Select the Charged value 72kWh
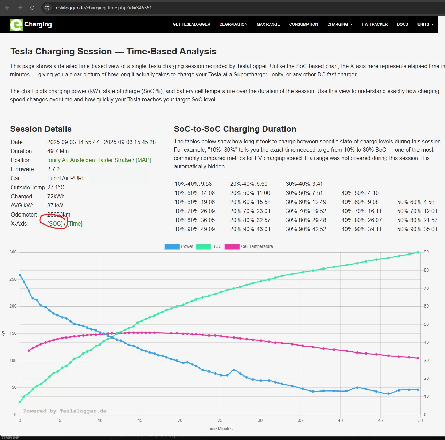The width and height of the screenshot is (445, 440). pyautogui.click(x=56, y=196)
